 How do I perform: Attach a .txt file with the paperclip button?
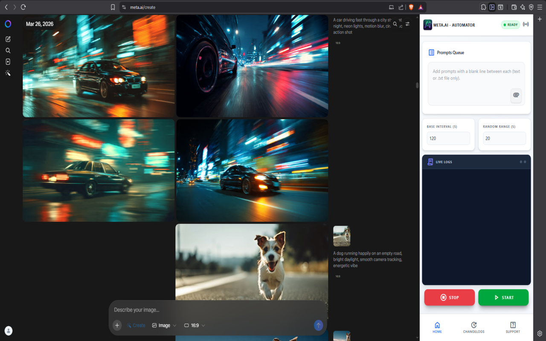click(516, 95)
